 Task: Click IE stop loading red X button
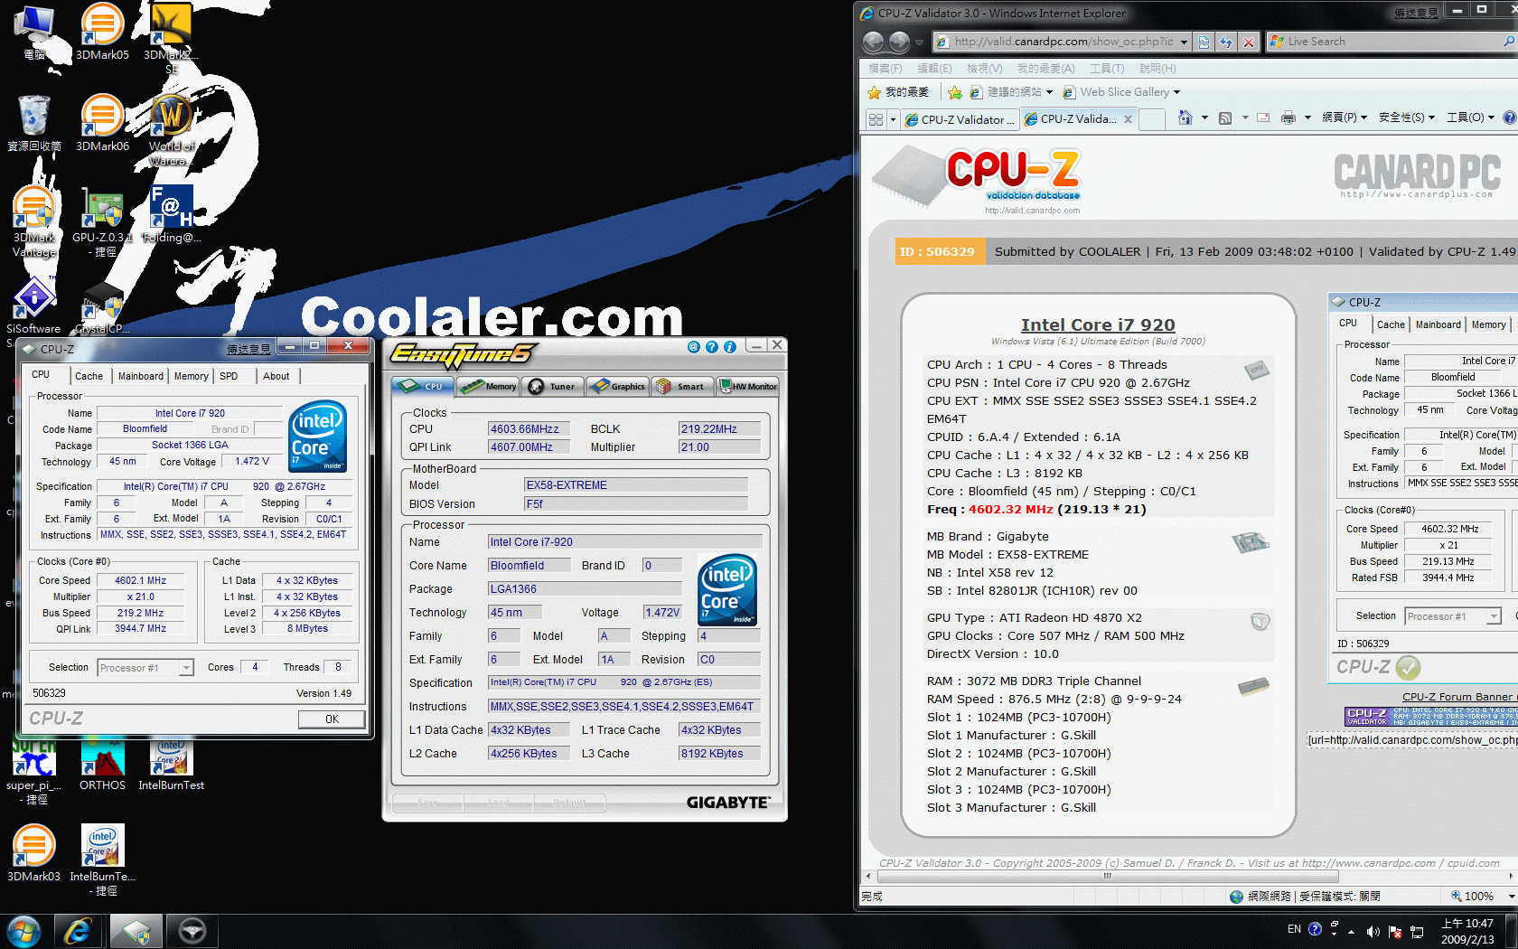1248,42
